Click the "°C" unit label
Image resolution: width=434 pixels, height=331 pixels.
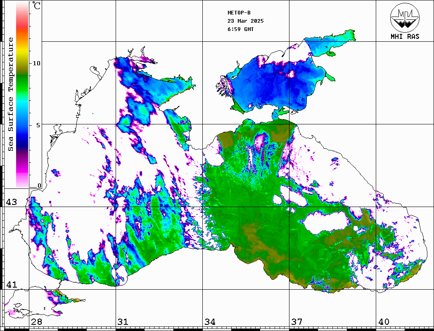click(36, 5)
